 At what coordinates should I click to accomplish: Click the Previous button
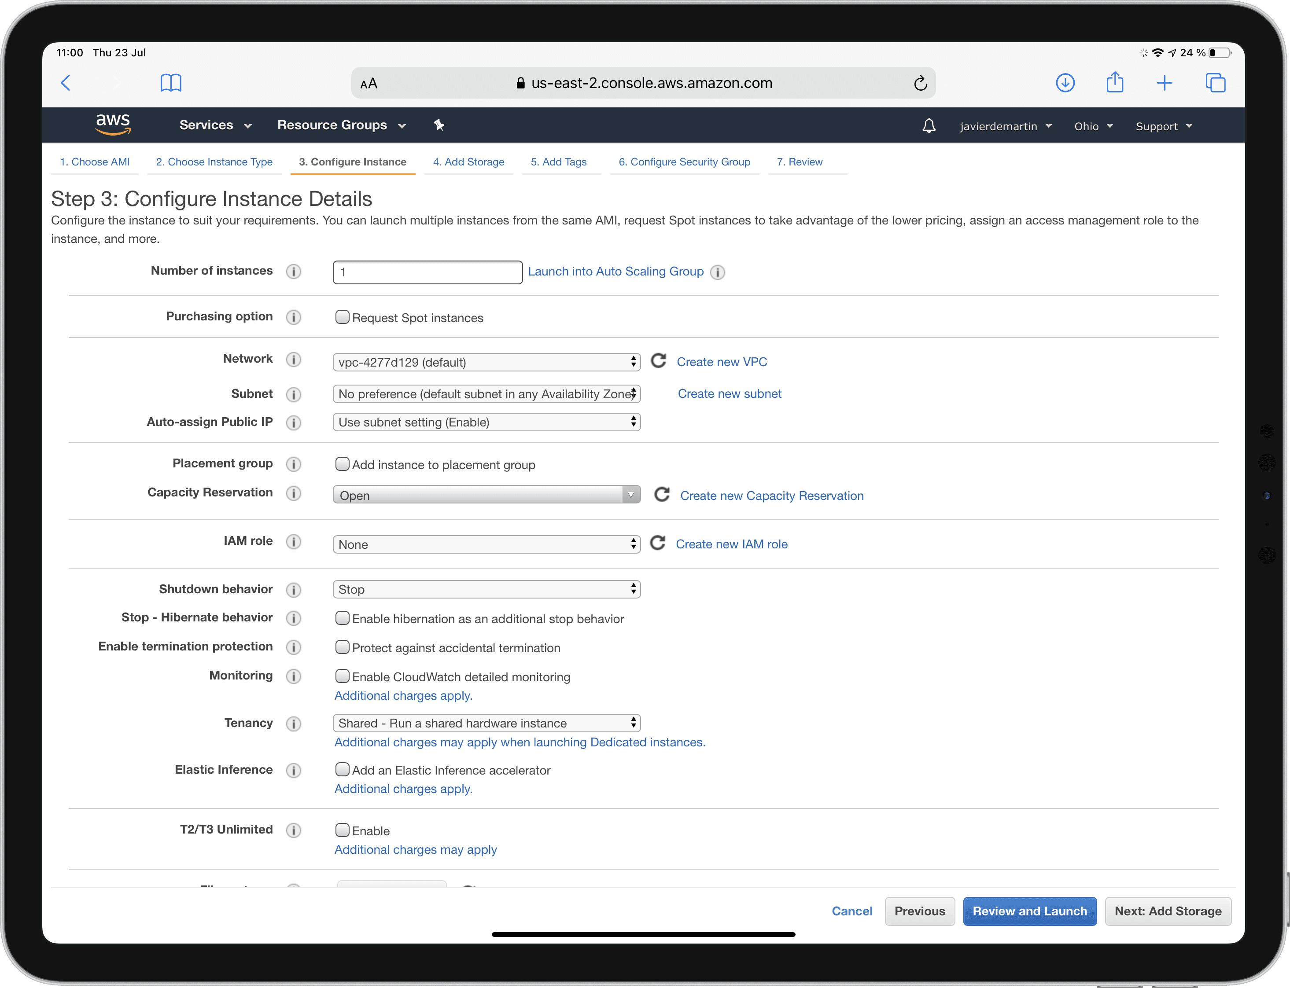point(919,911)
